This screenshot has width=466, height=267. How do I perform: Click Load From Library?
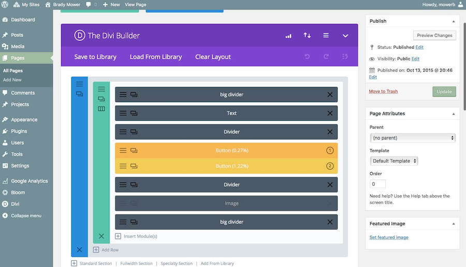tap(156, 57)
